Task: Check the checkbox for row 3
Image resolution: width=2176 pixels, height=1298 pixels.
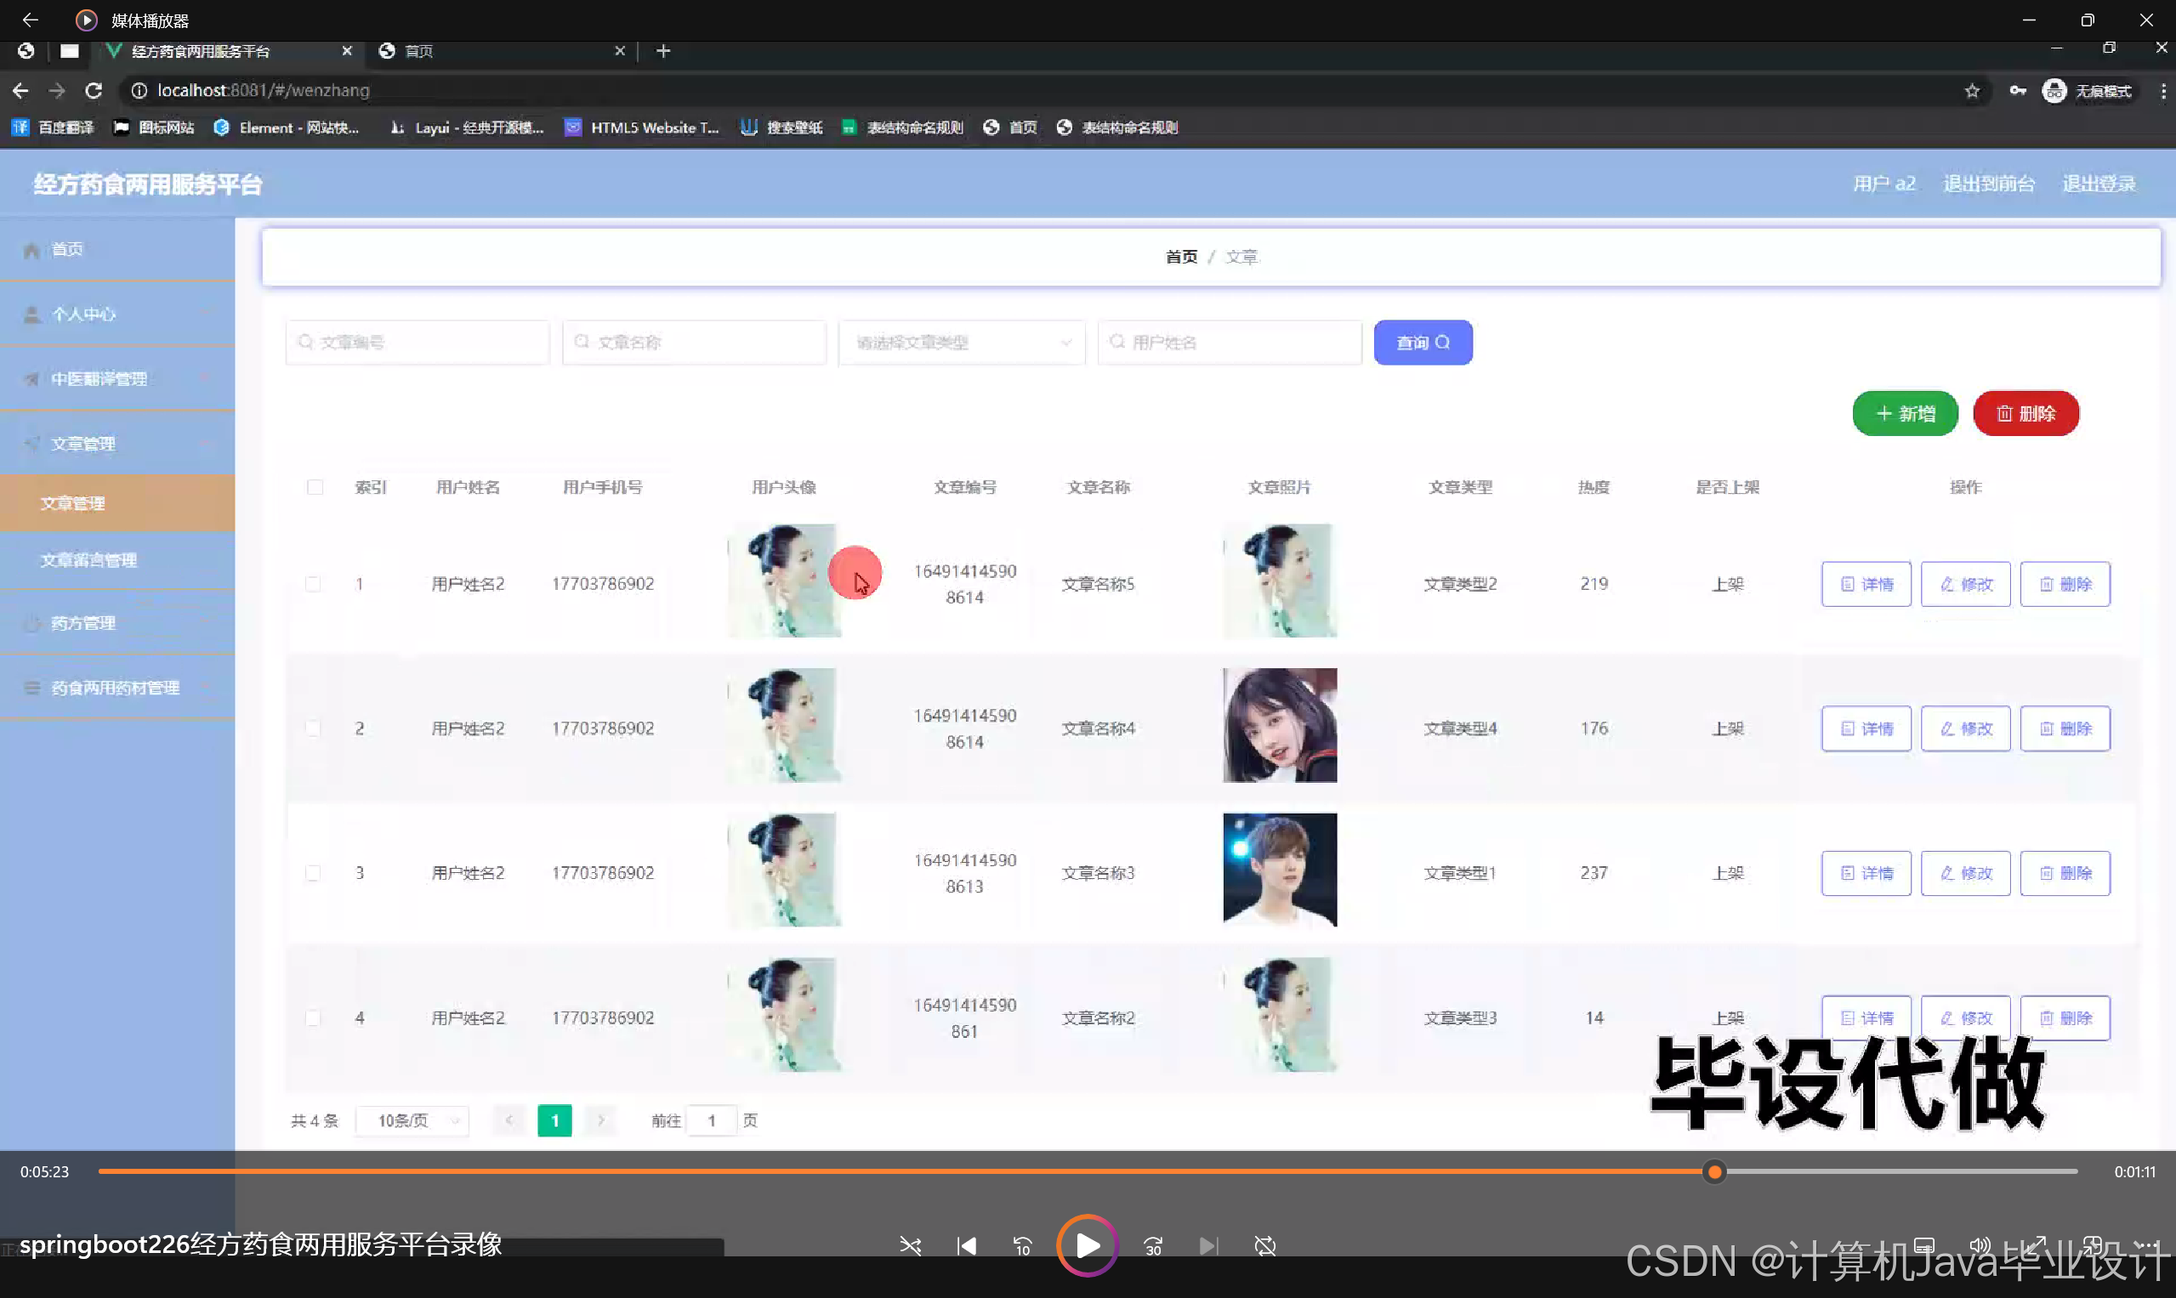Action: click(313, 873)
